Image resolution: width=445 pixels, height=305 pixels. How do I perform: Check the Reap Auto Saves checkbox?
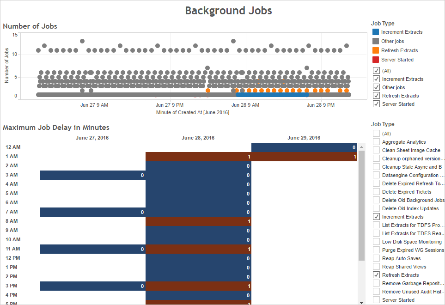click(376, 258)
